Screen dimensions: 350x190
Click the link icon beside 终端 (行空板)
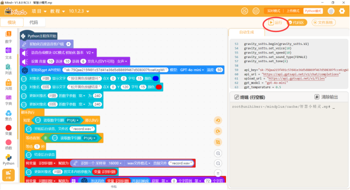tap(236, 97)
